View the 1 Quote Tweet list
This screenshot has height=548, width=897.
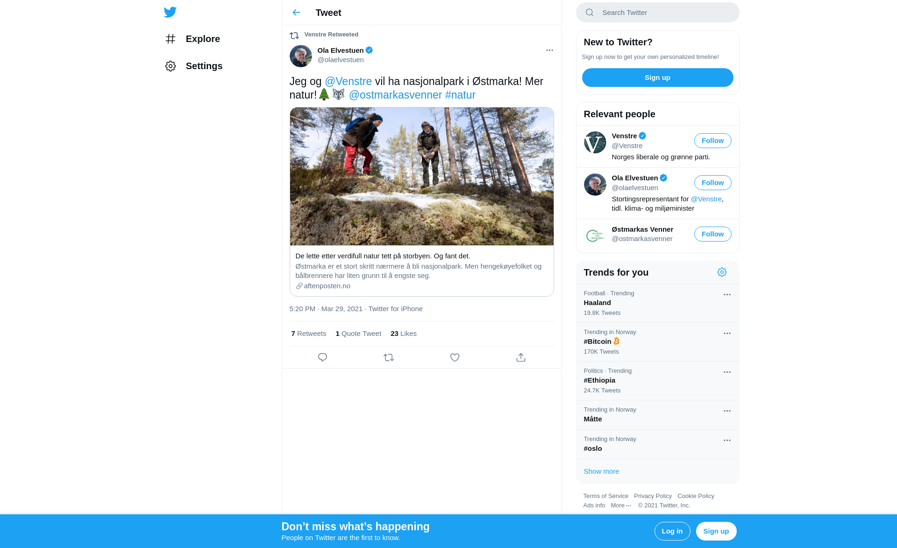click(x=358, y=334)
